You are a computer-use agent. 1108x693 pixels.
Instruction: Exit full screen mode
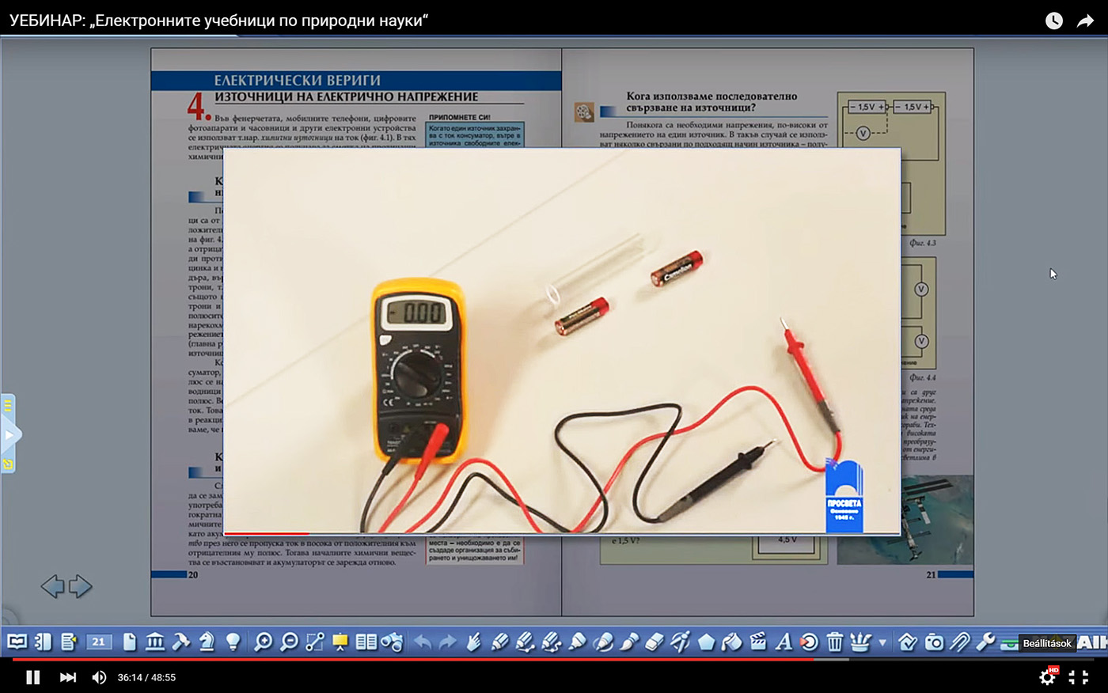(x=1078, y=677)
